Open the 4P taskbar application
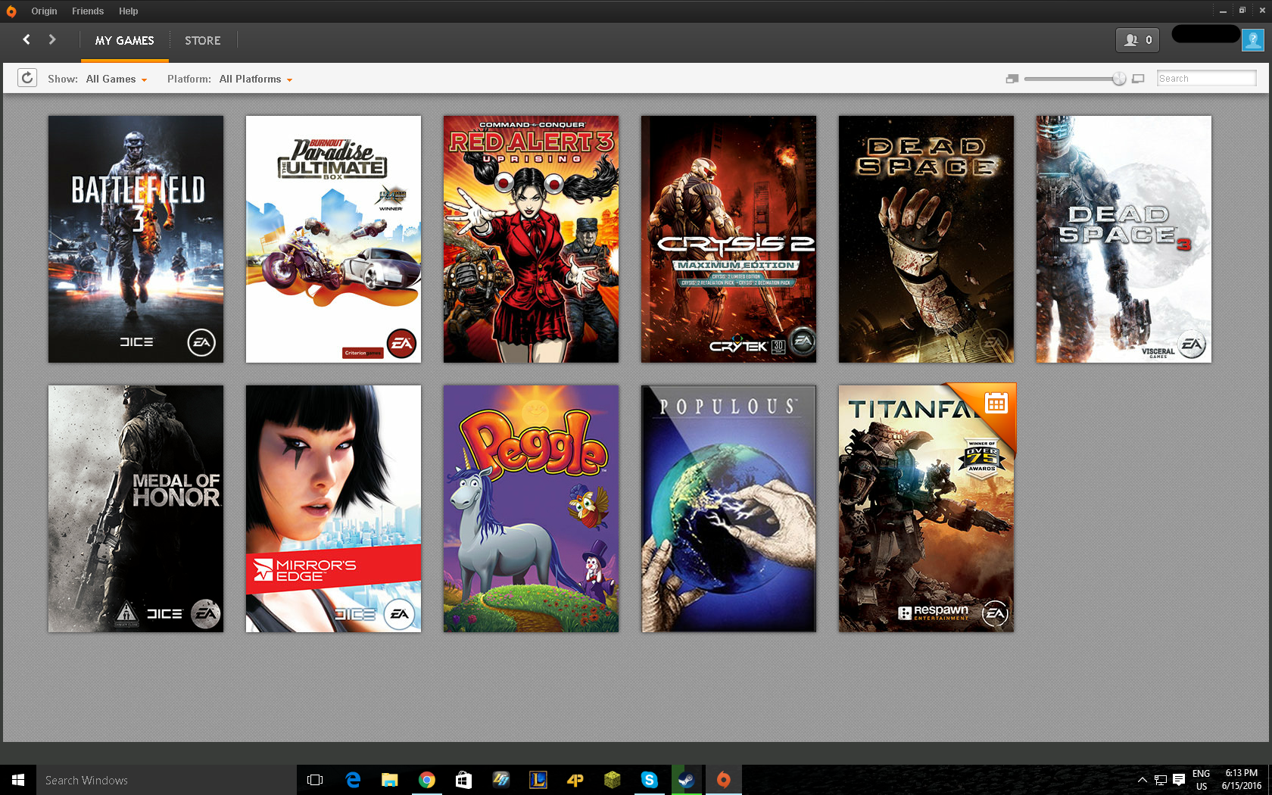Viewport: 1272px width, 795px height. 575,780
